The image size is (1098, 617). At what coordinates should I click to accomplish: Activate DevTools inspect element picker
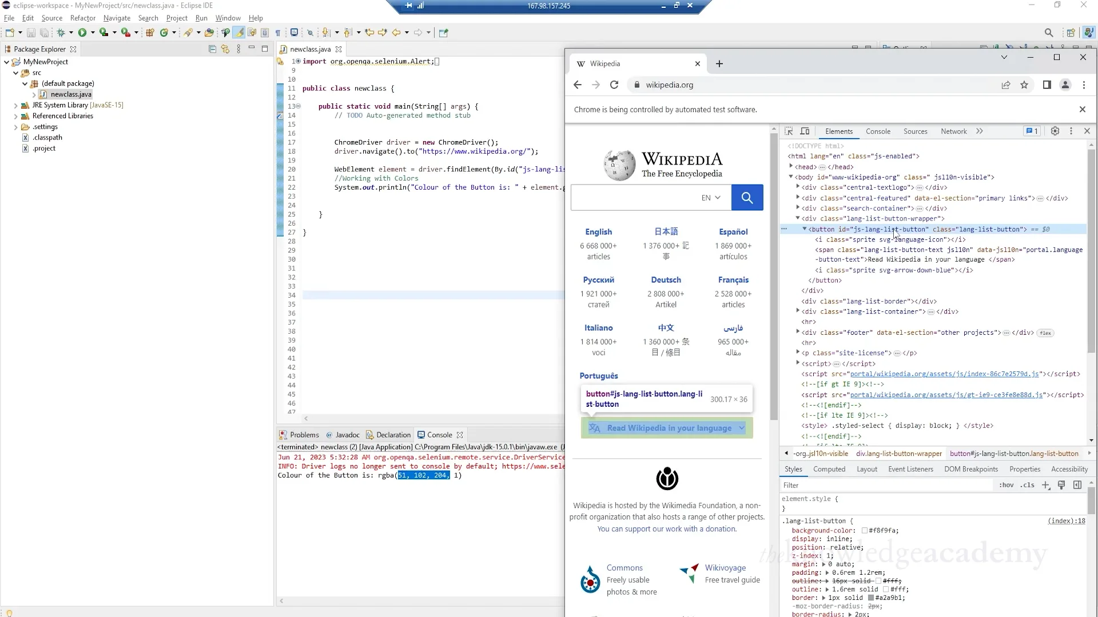(x=789, y=131)
